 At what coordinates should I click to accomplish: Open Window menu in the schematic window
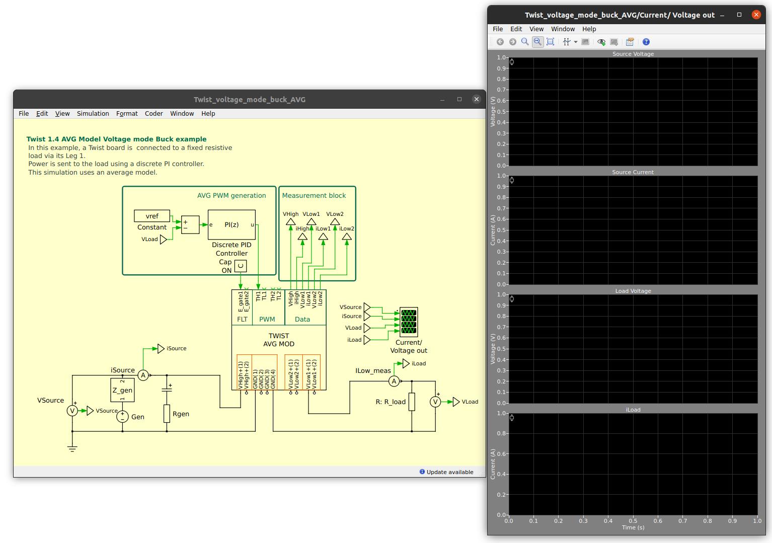(182, 114)
